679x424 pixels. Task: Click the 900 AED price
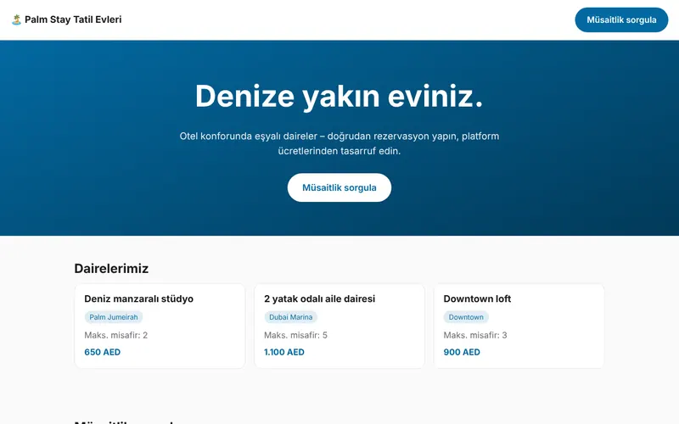462,352
